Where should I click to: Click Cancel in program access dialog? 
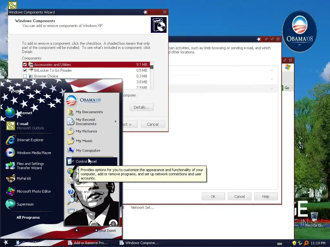pyautogui.click(x=239, y=197)
